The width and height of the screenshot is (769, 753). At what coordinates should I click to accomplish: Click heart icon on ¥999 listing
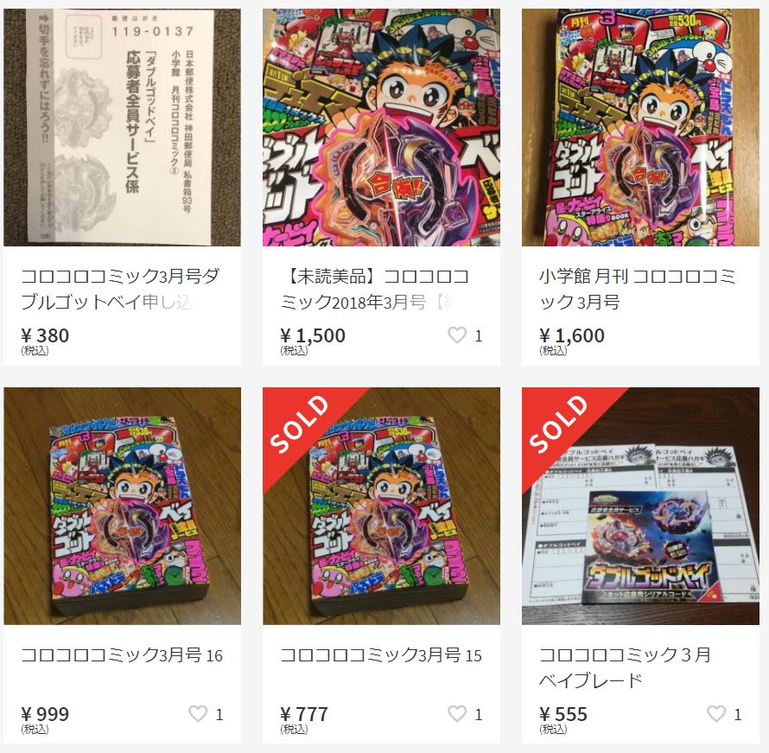click(x=198, y=714)
